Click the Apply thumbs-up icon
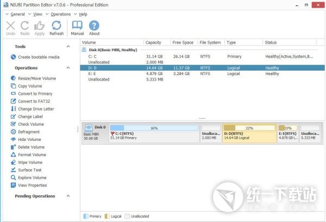Screen dimensions: 326x222 pos(39,26)
